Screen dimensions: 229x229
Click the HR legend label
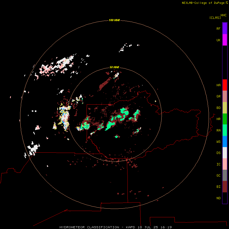(218, 119)
